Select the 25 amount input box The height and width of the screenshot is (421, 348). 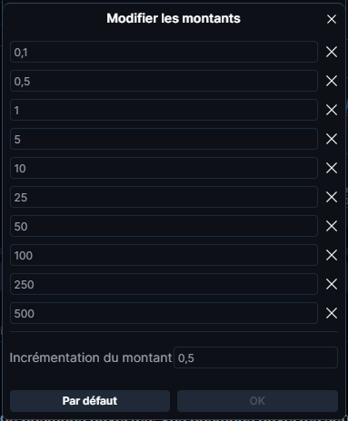pos(164,197)
